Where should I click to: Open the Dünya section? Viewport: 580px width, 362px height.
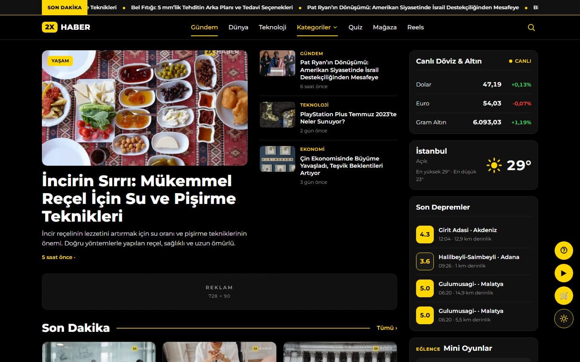tap(238, 27)
